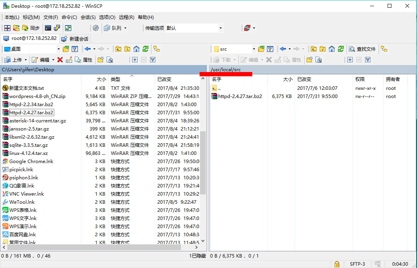This screenshot has height=268, width=417.
Task: Click the gear preferences icon
Action: [96, 28]
